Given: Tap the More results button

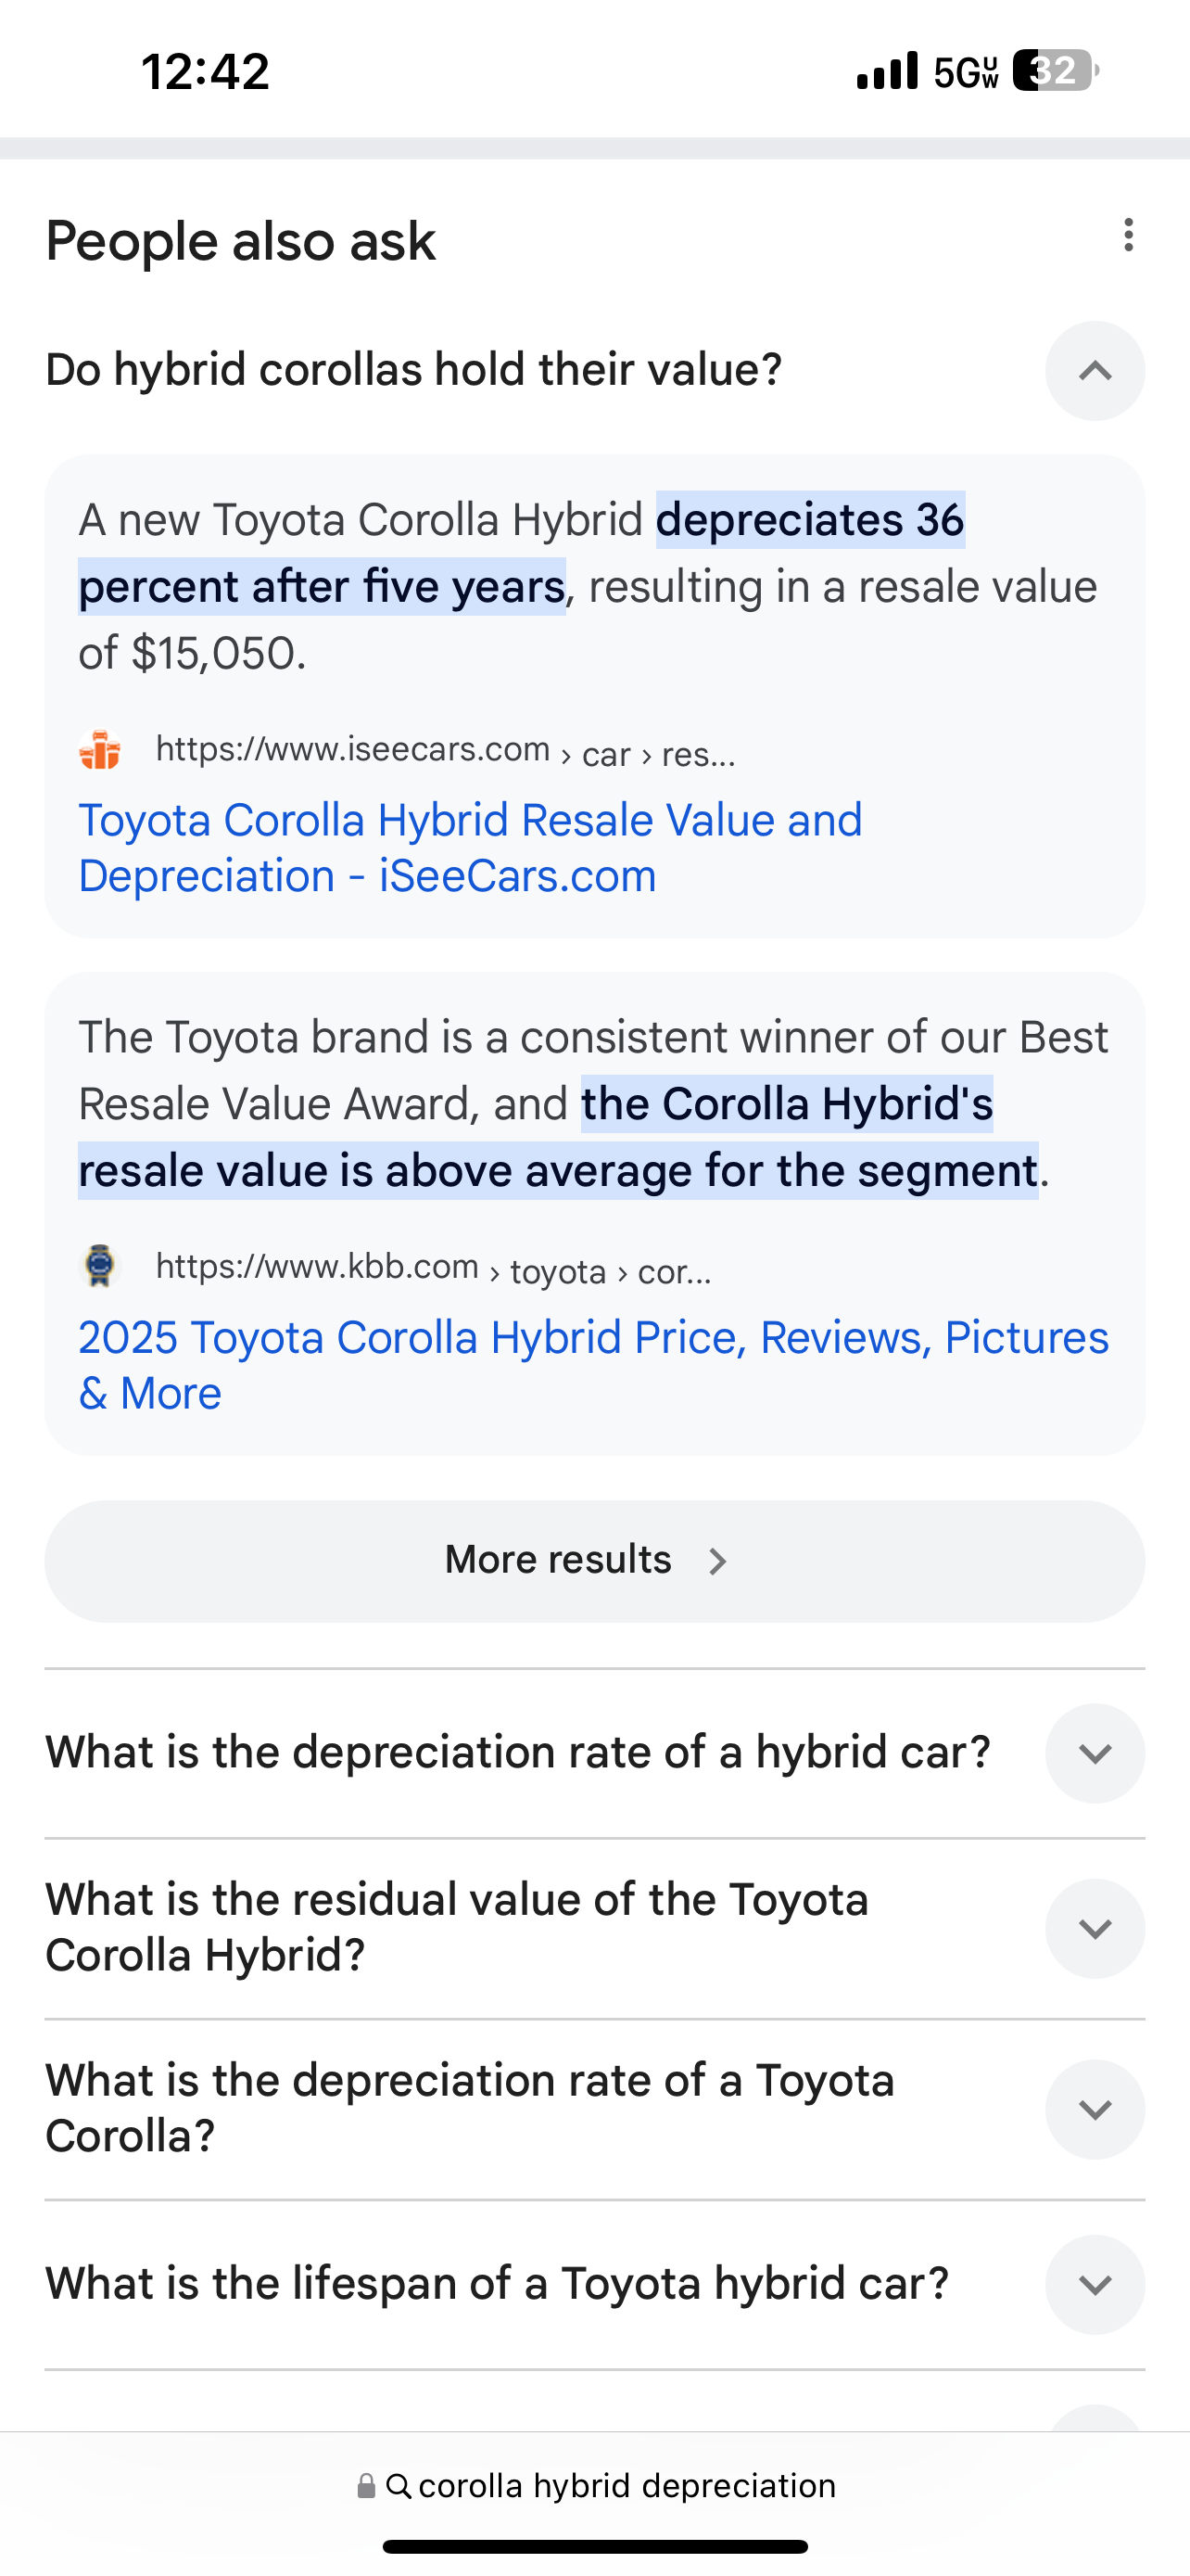Looking at the screenshot, I should coord(594,1560).
